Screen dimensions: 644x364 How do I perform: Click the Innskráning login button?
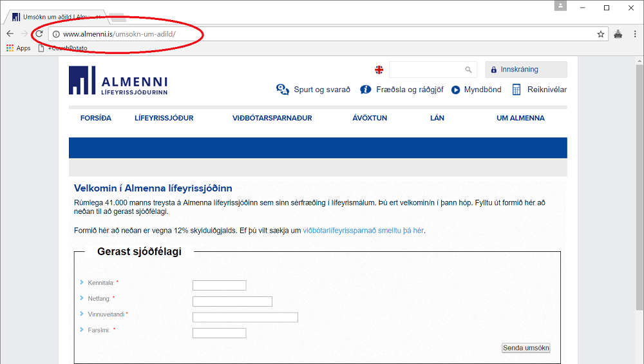pyautogui.click(x=526, y=70)
